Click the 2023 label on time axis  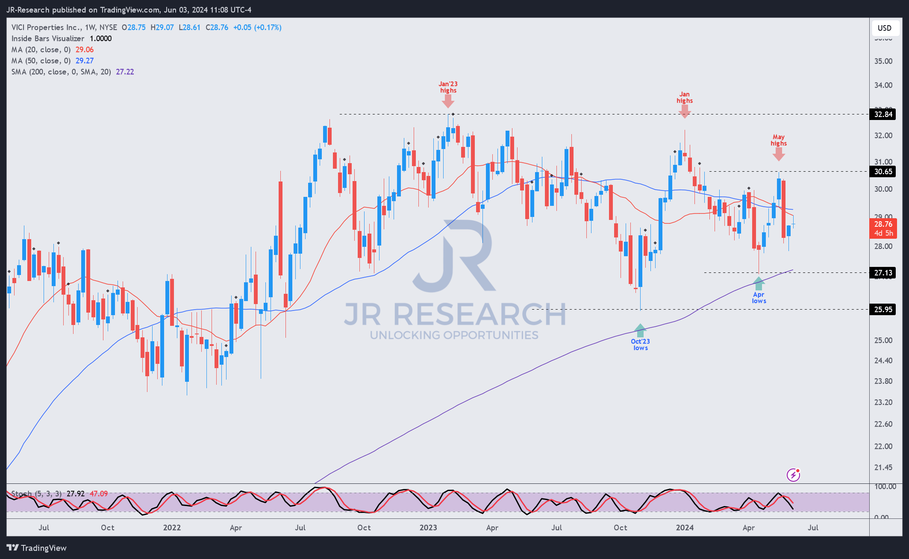[428, 527]
